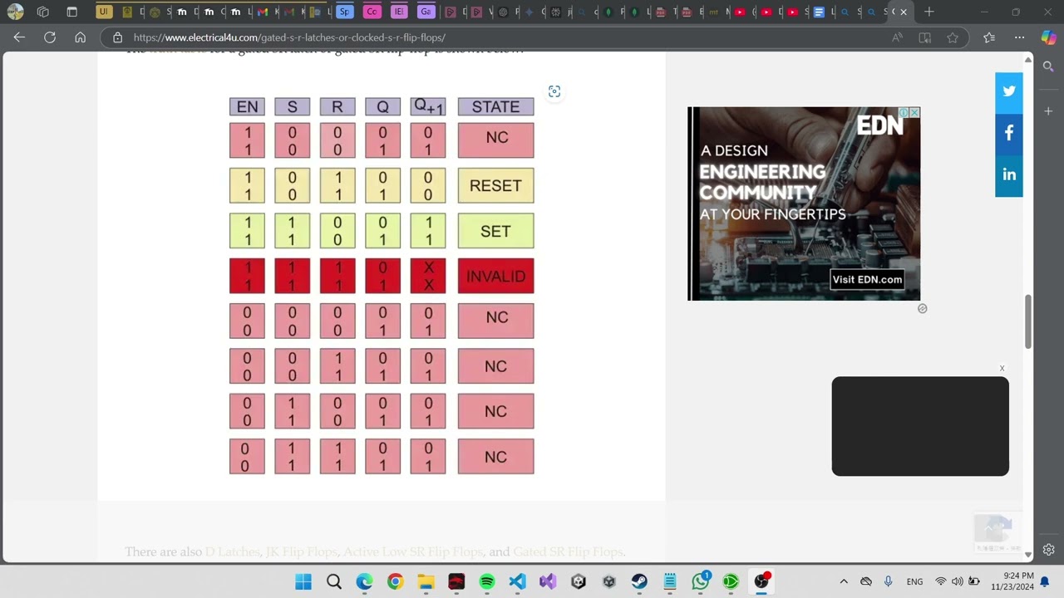Click the page vertical scrollbar thumb
This screenshot has height=598, width=1064.
click(1028, 321)
